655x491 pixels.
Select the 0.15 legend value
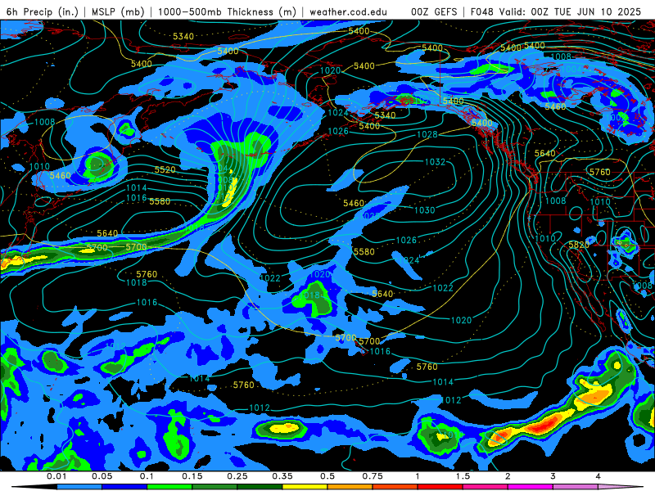click(x=192, y=476)
